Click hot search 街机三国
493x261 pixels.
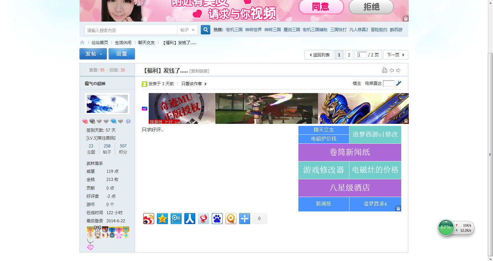point(234,30)
